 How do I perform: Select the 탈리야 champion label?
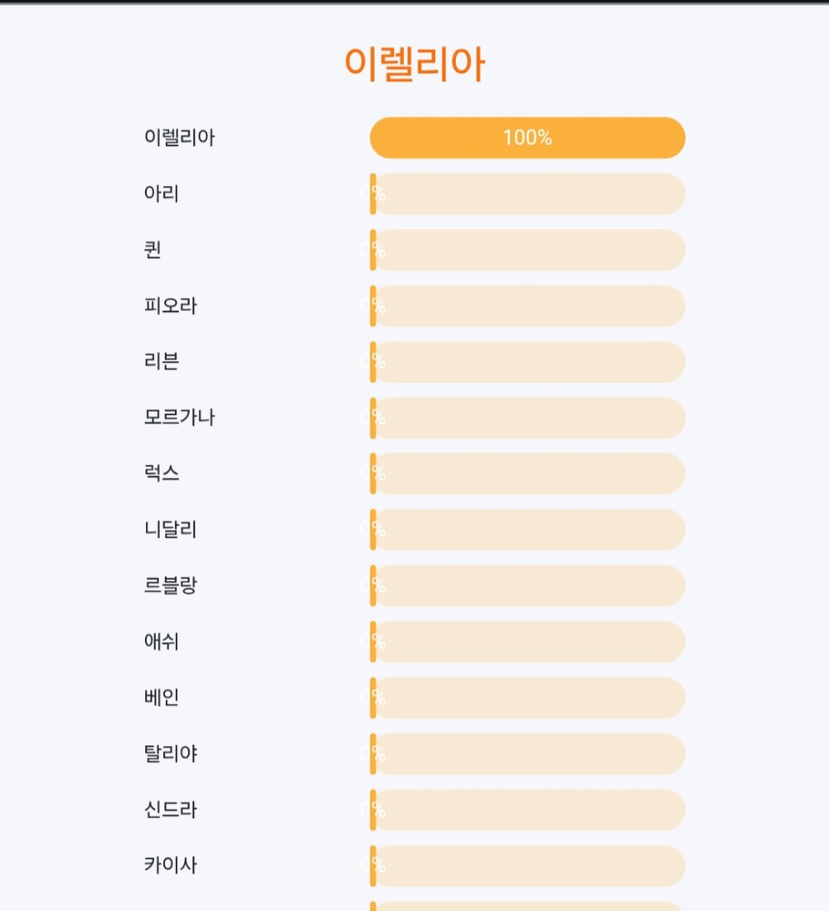171,754
